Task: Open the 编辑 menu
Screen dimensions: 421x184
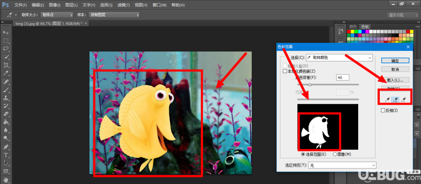Action: tap(38, 5)
